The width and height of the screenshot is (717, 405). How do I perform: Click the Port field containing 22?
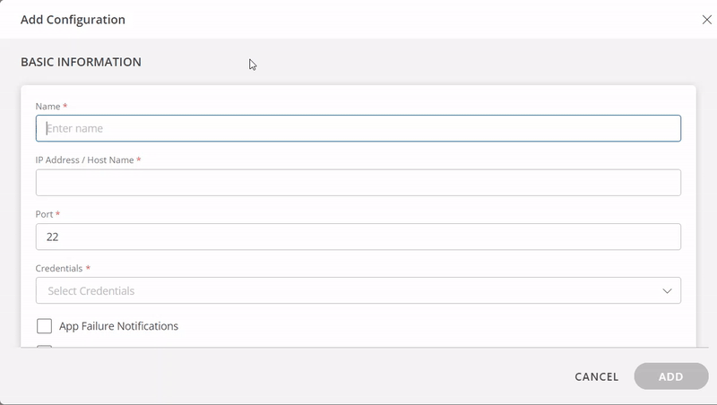(x=358, y=237)
